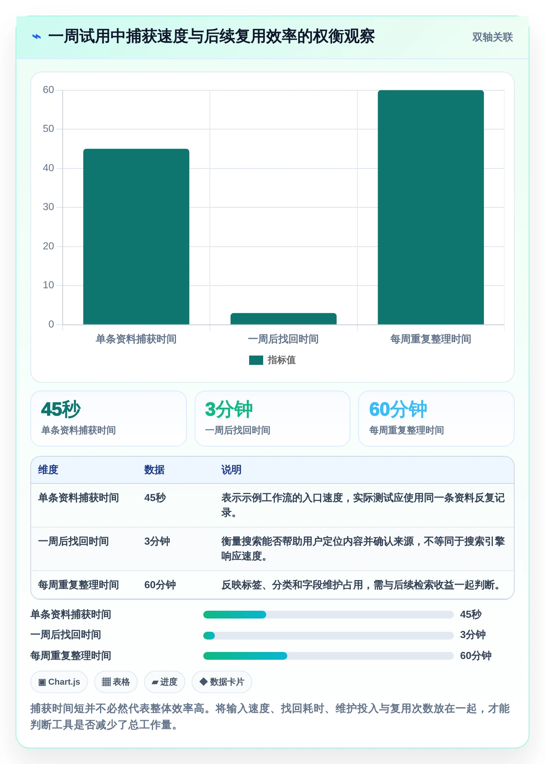Click the y-axis label 30
Screen dimensions: 545x764
click(x=48, y=207)
